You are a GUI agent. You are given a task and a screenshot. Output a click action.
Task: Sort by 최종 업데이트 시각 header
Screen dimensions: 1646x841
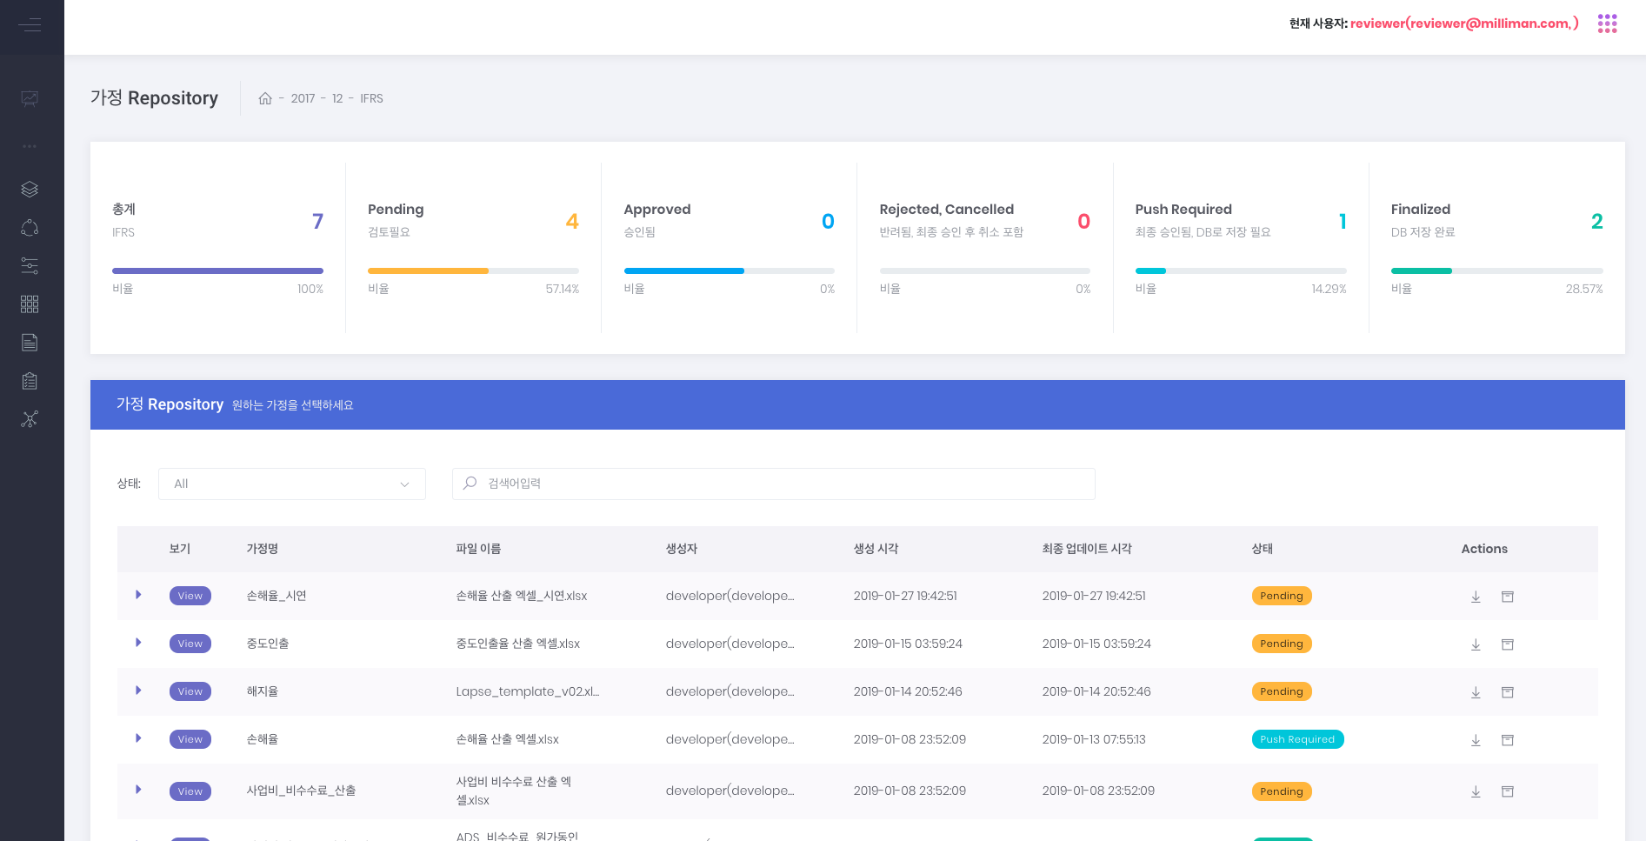pyautogui.click(x=1087, y=549)
